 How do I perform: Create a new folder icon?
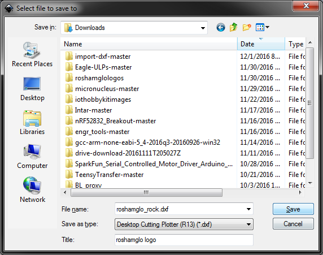(247, 27)
